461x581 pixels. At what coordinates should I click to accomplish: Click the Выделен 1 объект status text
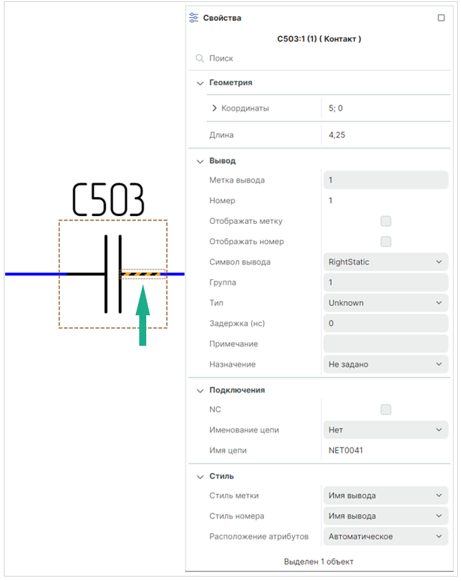coord(319,562)
